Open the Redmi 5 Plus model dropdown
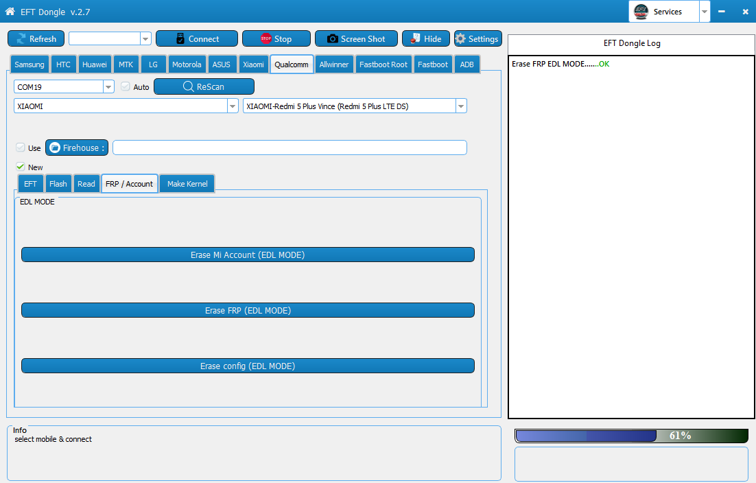This screenshot has height=483, width=756. coord(461,106)
